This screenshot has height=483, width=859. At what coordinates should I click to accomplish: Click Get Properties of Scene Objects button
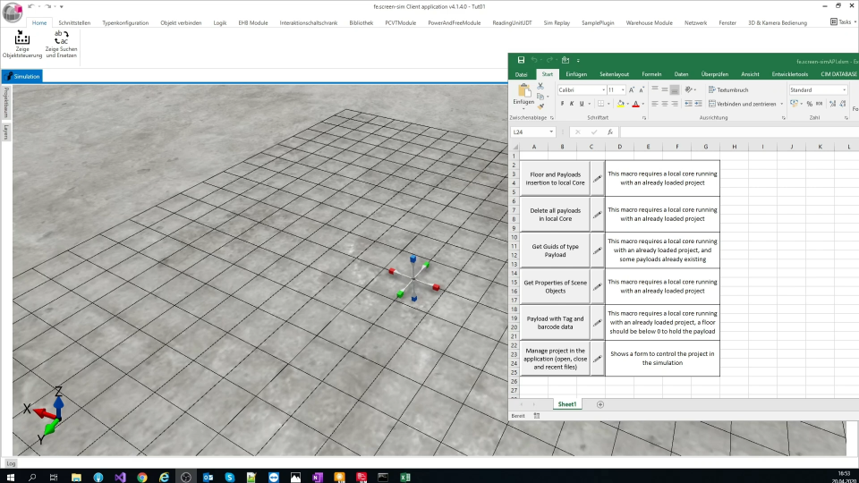[555, 286]
